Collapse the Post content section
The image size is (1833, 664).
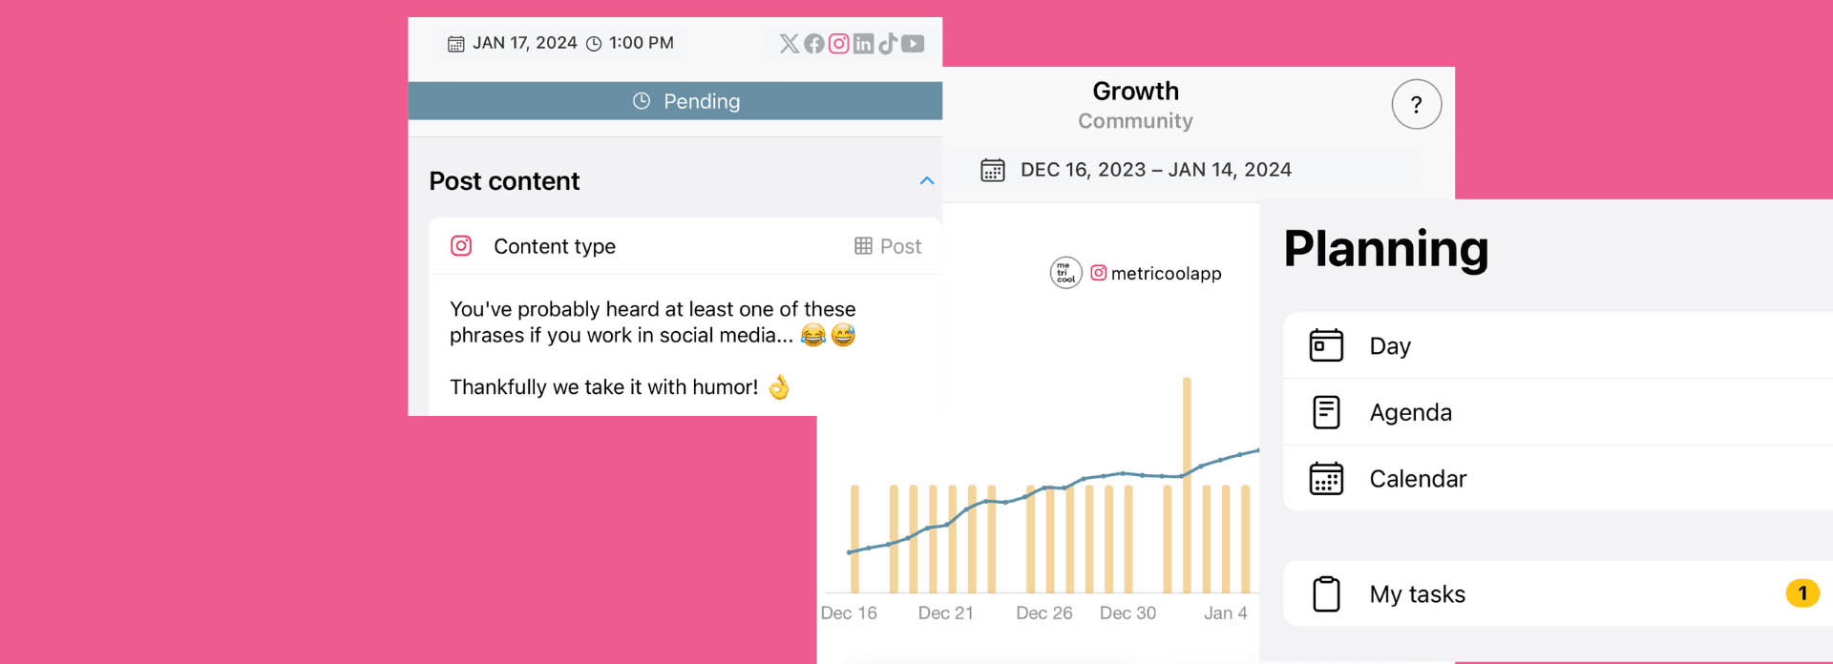926,181
